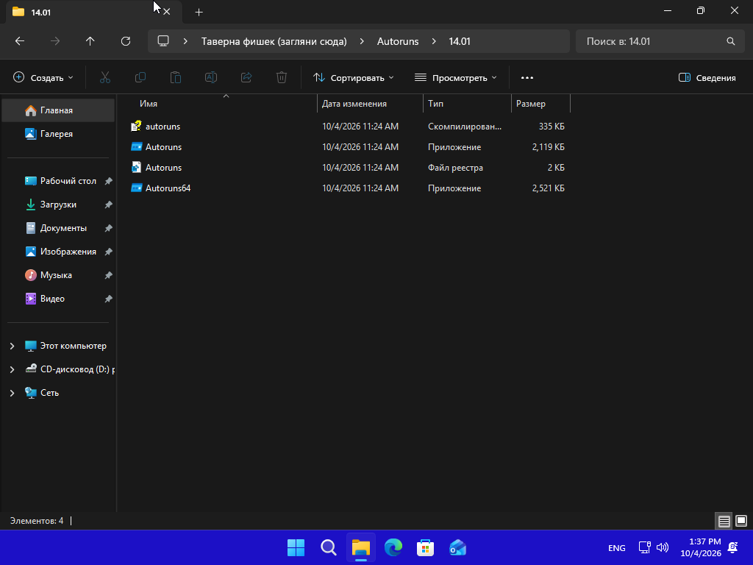Click the Cut scissors icon in toolbar

pyautogui.click(x=104, y=77)
